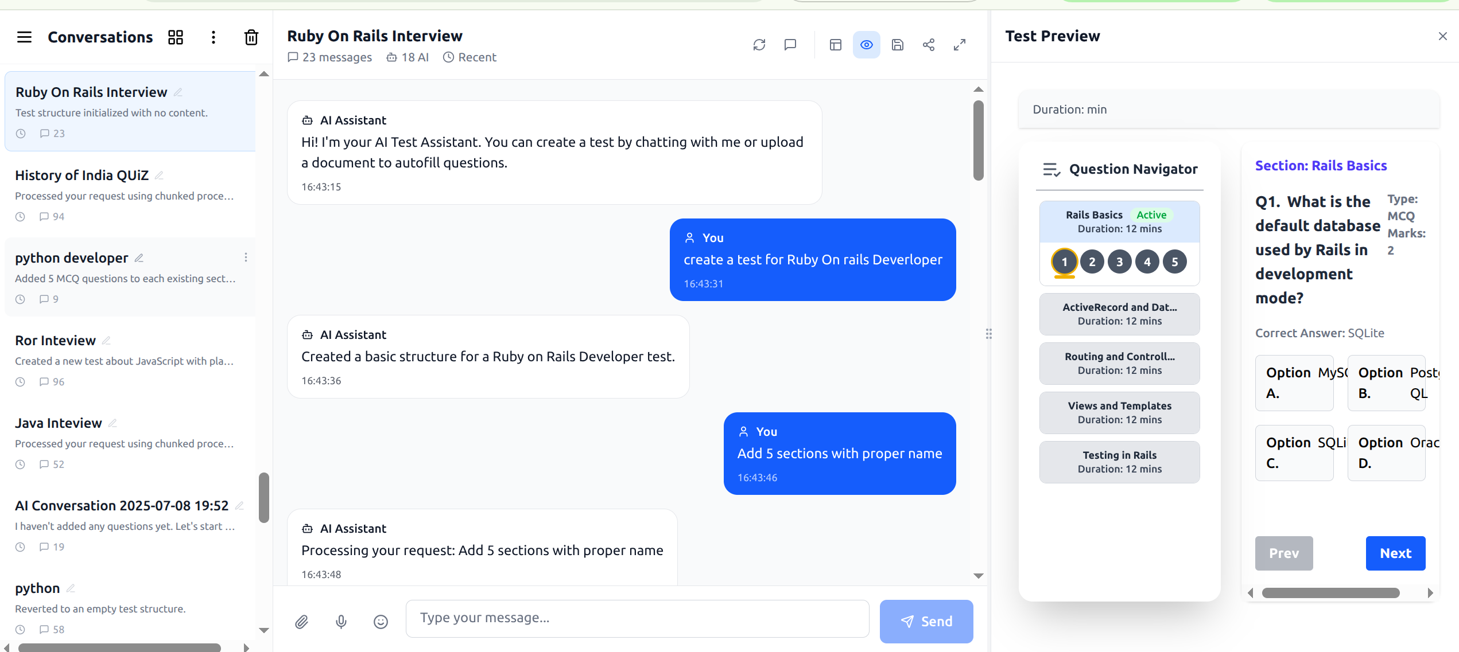Open the hamburger sidebar menu
This screenshot has height=652, width=1459.
click(x=24, y=37)
